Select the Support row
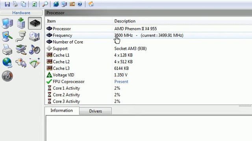252x141 pixels. 148,49
